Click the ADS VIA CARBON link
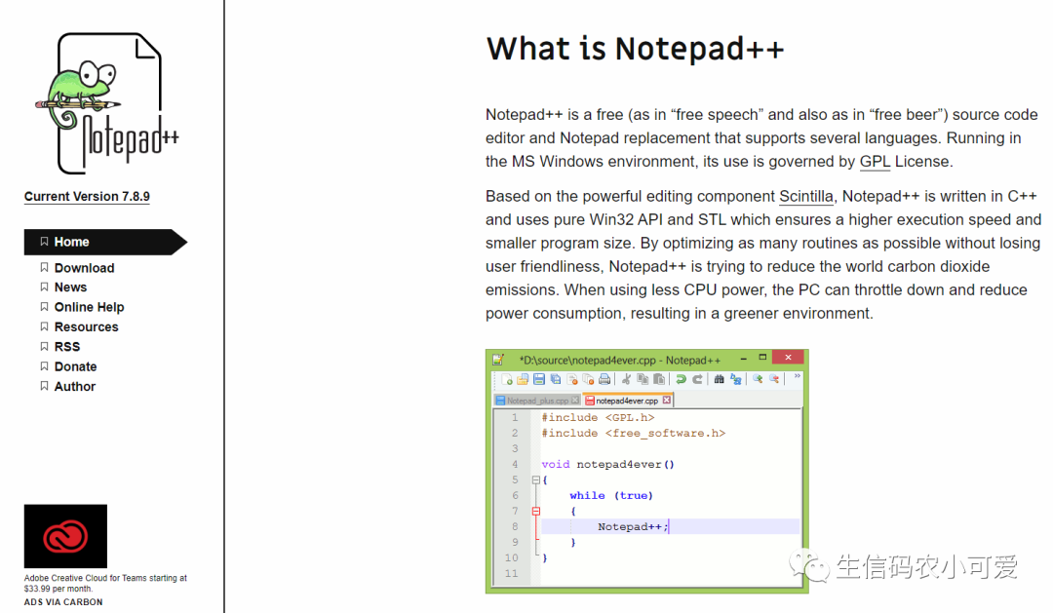The image size is (1053, 613). click(x=63, y=602)
